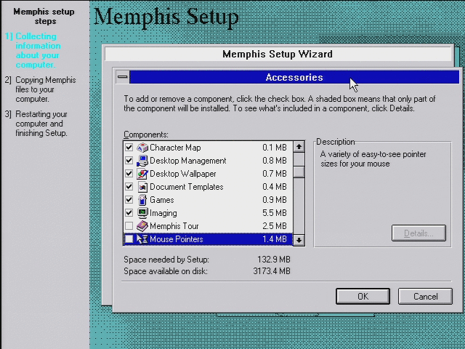Select the Desktop Management row text
The width and height of the screenshot is (465, 349).
click(x=187, y=161)
